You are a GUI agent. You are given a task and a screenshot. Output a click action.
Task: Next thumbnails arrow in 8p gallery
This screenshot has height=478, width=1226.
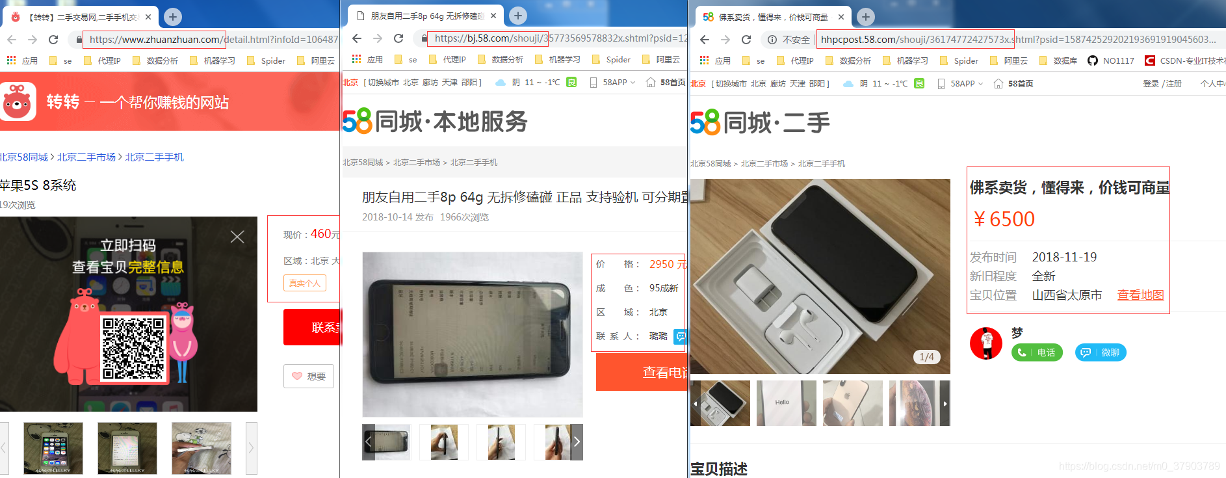point(577,442)
